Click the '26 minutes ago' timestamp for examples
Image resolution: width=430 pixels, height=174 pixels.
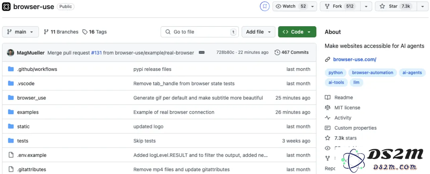293,112
